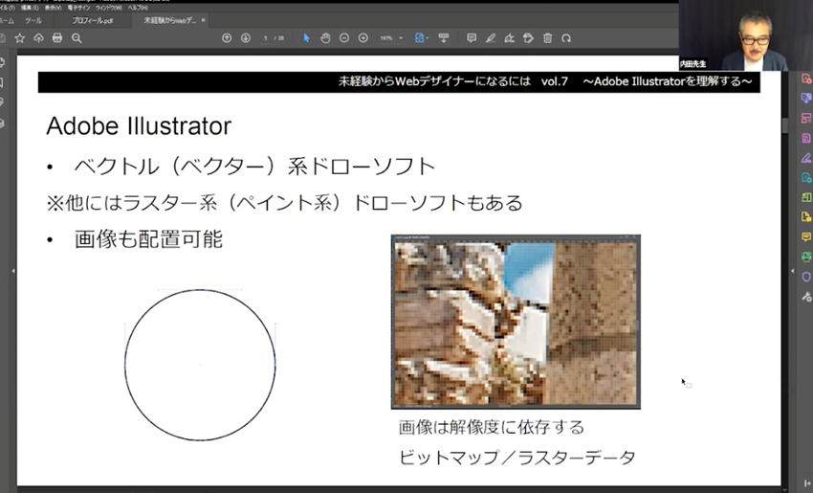
Task: Open the green Scan/print tool in right pane
Action: pyautogui.click(x=806, y=257)
